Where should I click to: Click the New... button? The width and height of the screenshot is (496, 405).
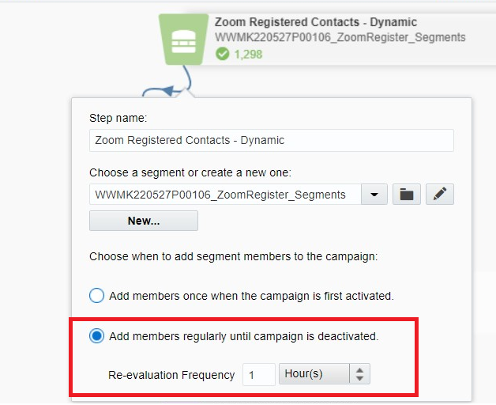click(144, 221)
